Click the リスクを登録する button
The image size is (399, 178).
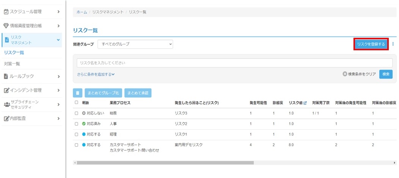(371, 44)
